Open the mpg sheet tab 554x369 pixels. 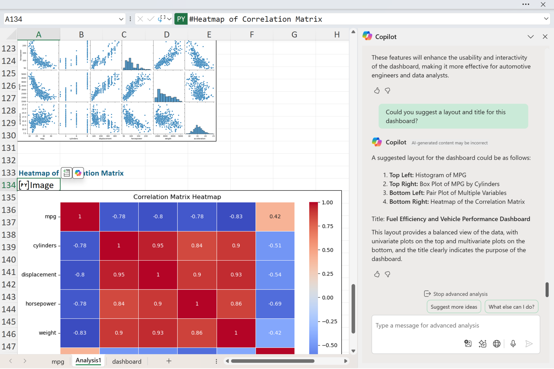point(58,361)
